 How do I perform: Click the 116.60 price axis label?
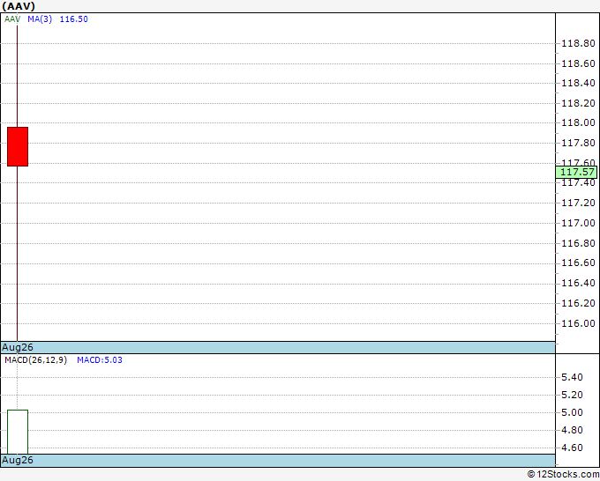point(578,263)
